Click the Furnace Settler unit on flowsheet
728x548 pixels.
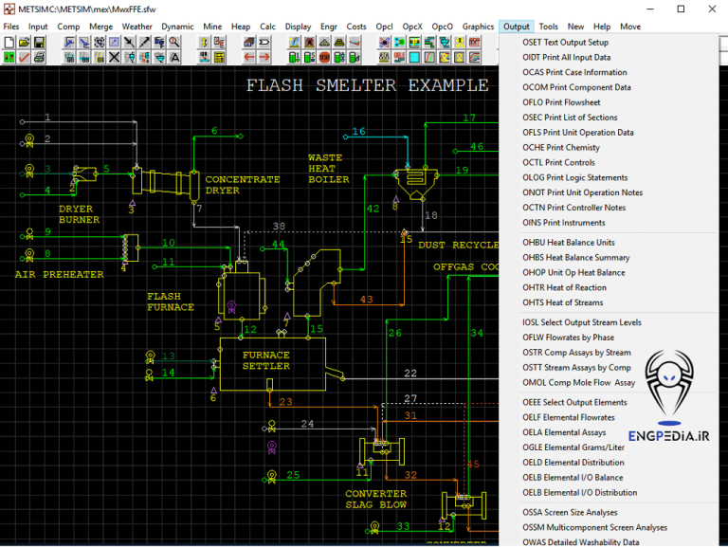tap(266, 362)
